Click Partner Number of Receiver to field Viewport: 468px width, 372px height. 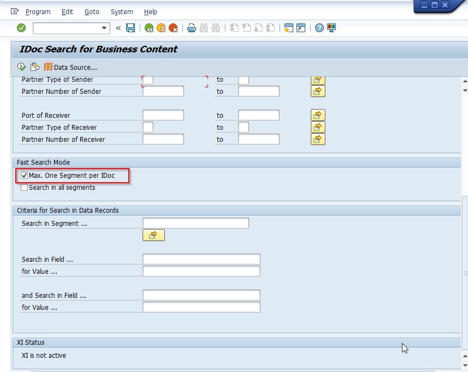tap(259, 139)
